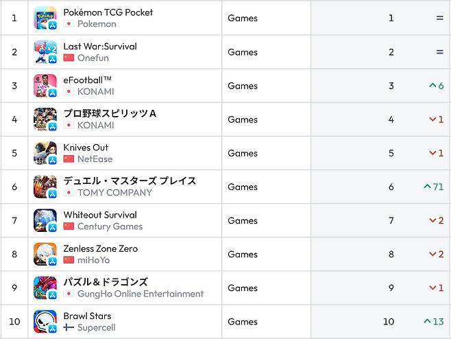
Task: Click the eFootball app icon
Action: click(45, 86)
